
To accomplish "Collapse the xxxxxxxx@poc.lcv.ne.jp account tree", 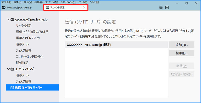I will pos(8,19).
